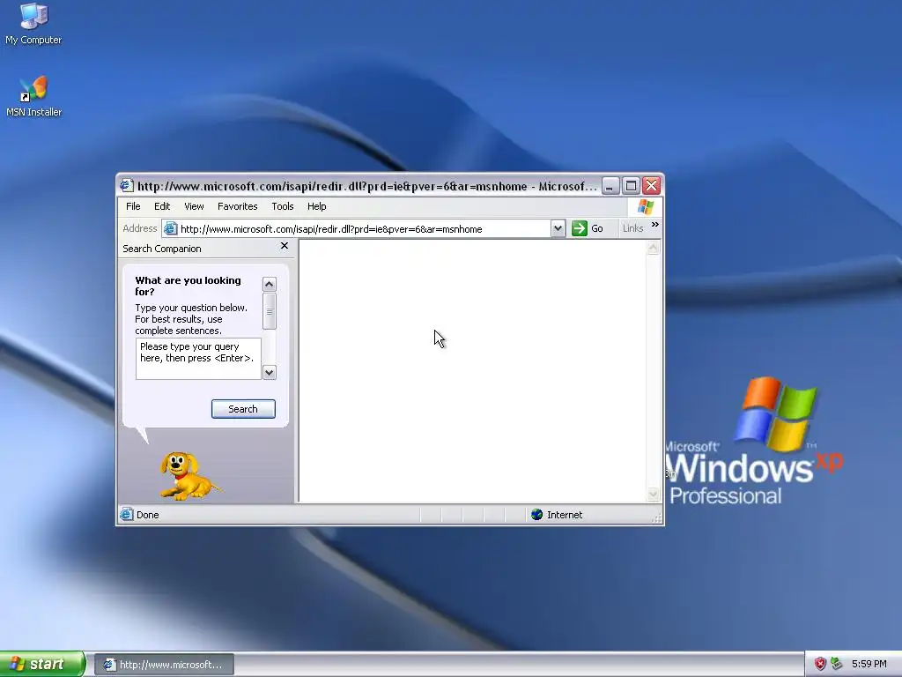Screen dimensions: 902x677
Task: Expand the address bar history dropdown
Action: click(x=558, y=228)
